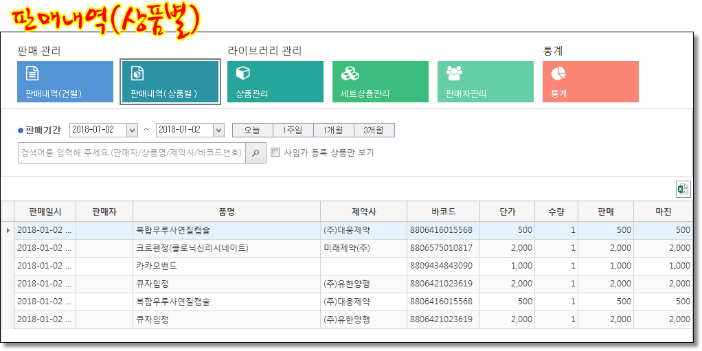Enable 사입가 등록 상품만 보기 checkbox
This screenshot has height=351, width=702.
tap(275, 152)
